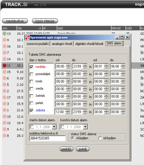Click the status dot for device 4
The width and height of the screenshot is (144, 165).
point(4,40)
